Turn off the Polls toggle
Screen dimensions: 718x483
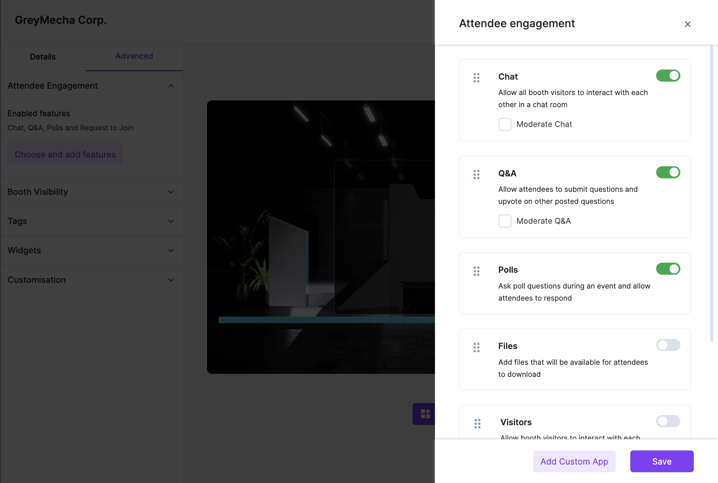668,269
